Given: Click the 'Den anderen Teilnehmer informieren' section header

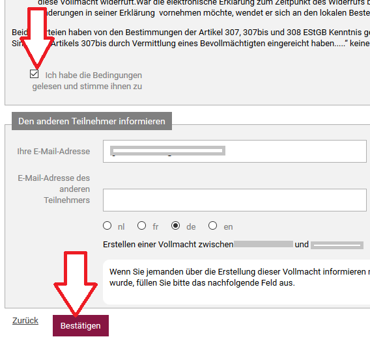Looking at the screenshot, I should coord(92,121).
